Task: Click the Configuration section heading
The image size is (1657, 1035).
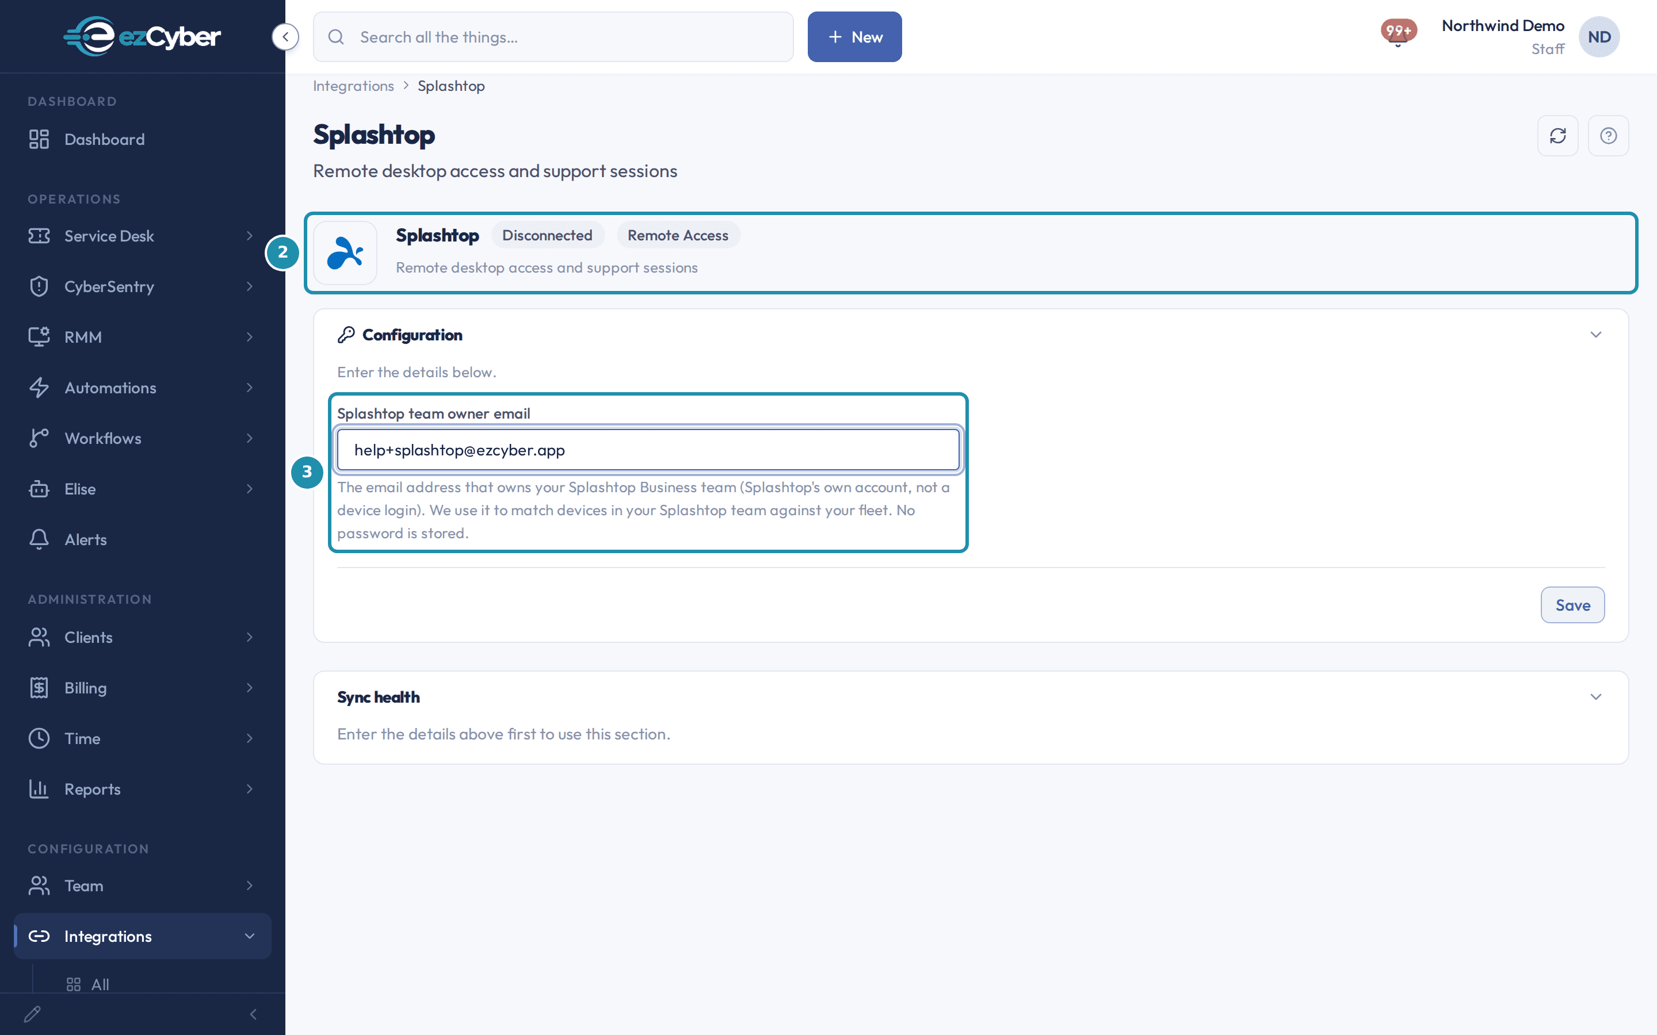Action: click(412, 335)
